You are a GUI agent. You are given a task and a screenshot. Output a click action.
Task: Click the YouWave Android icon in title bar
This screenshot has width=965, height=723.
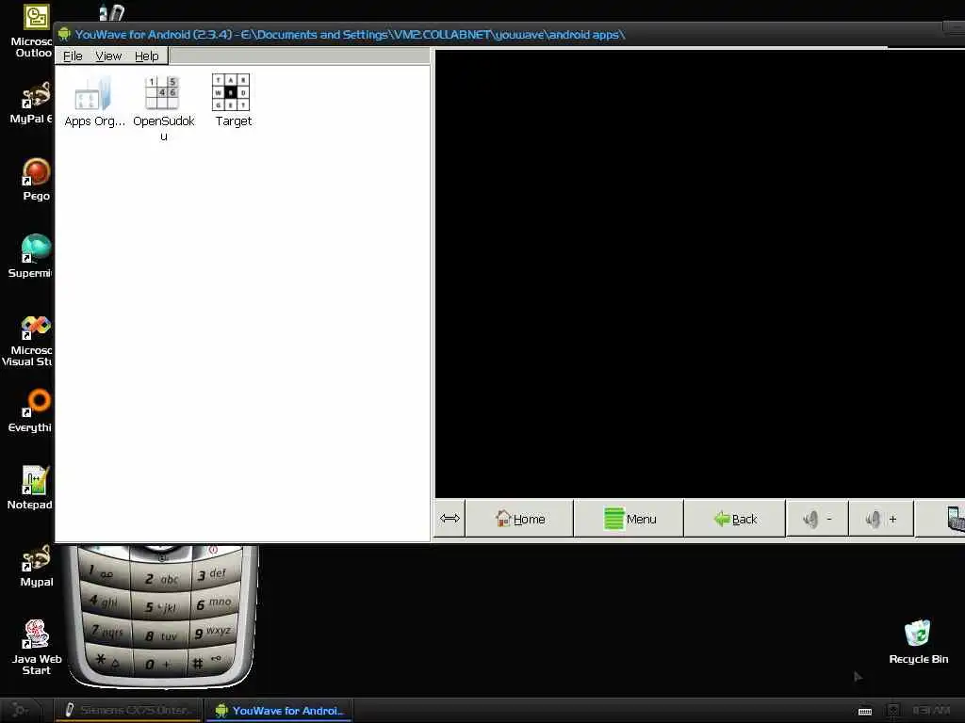(x=64, y=34)
